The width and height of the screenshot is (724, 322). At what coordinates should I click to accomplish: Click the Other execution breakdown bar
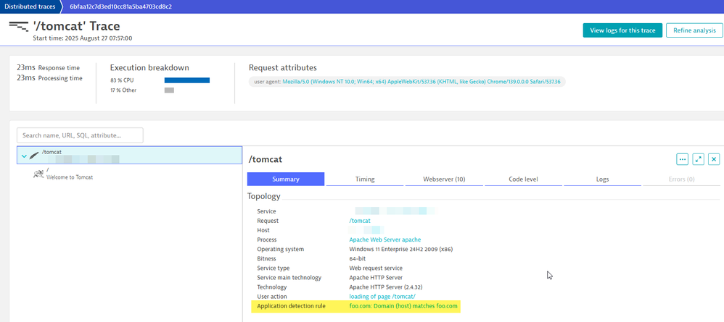tap(169, 90)
